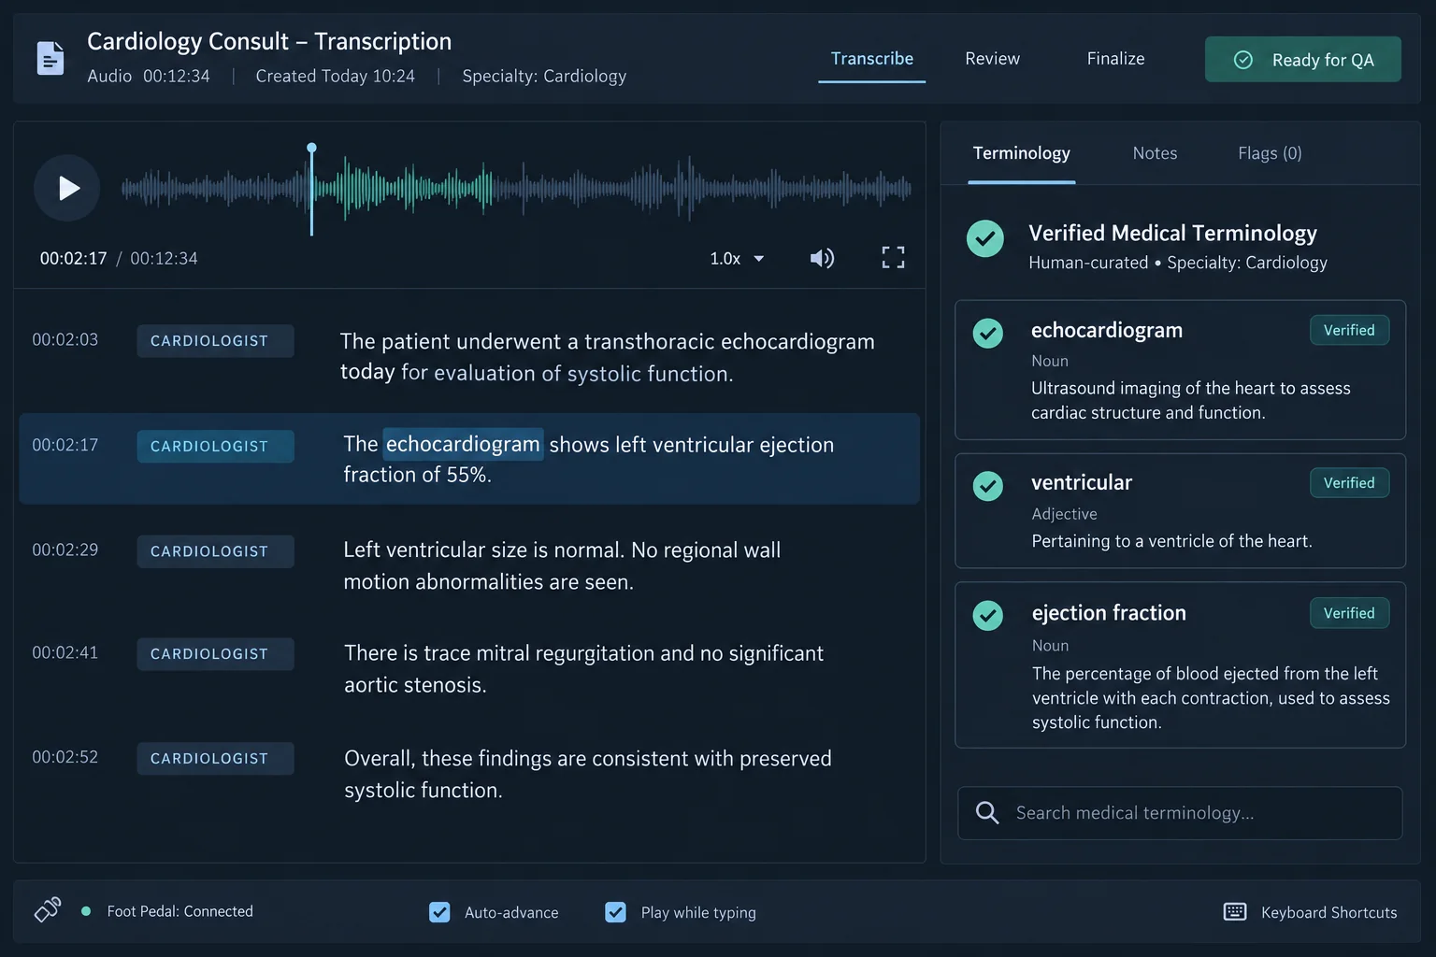Screen dimensions: 1436x957
Task: Switch to the Review tab
Action: pyautogui.click(x=992, y=59)
